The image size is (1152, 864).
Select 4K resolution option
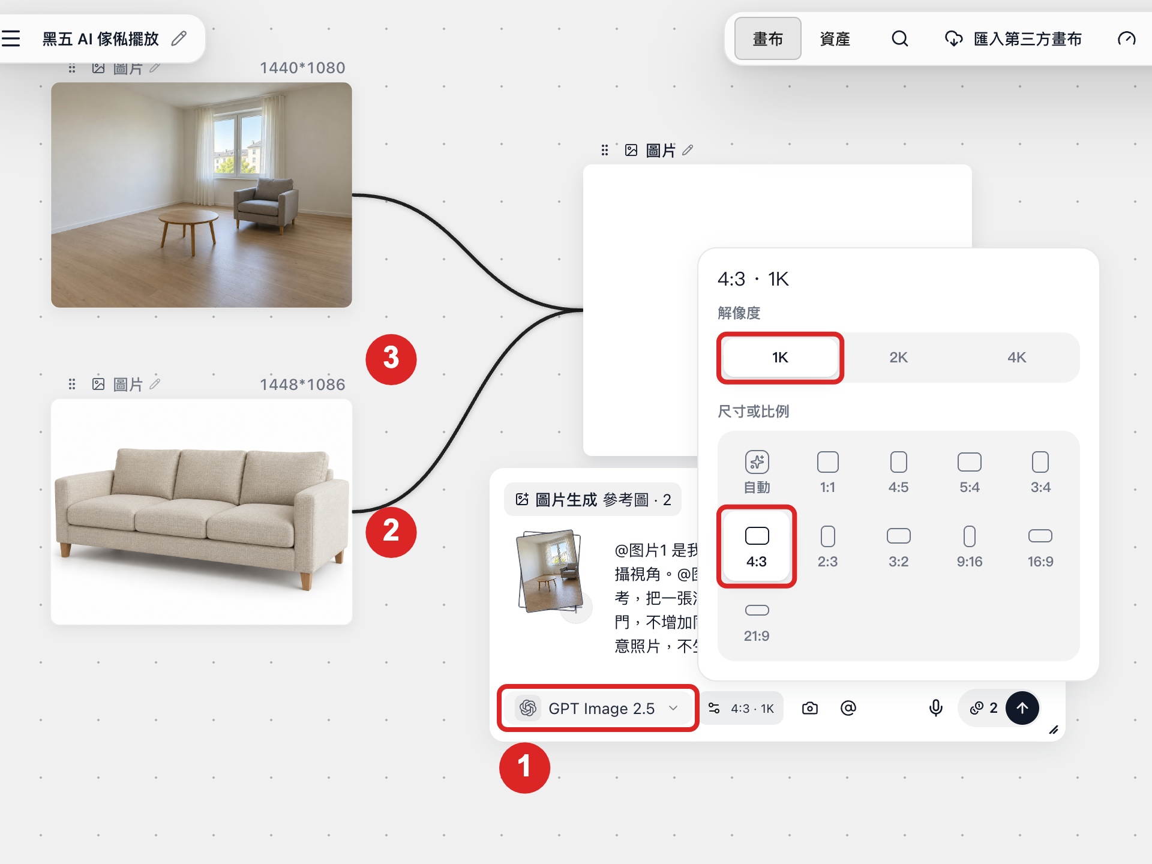(1016, 358)
